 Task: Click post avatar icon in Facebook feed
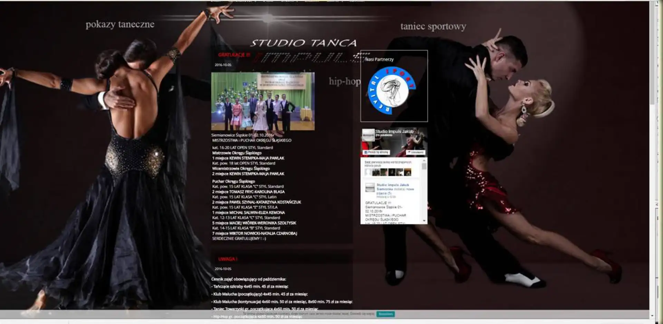tap(370, 188)
